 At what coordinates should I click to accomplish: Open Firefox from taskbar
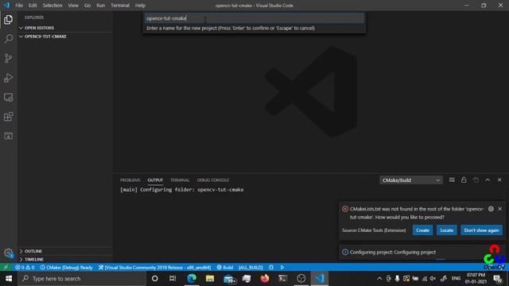(265, 279)
